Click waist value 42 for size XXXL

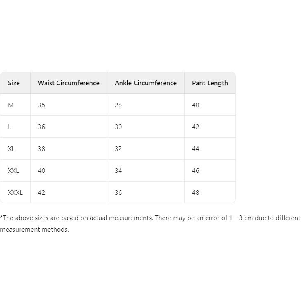(x=41, y=193)
